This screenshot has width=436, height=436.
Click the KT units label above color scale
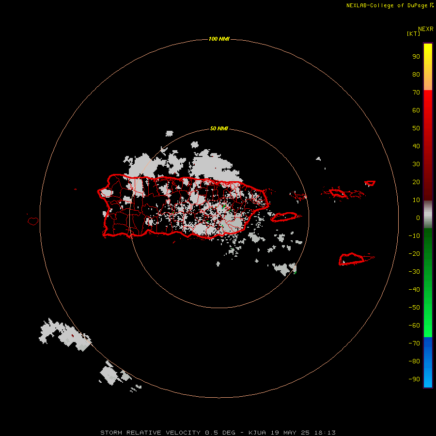(x=413, y=33)
